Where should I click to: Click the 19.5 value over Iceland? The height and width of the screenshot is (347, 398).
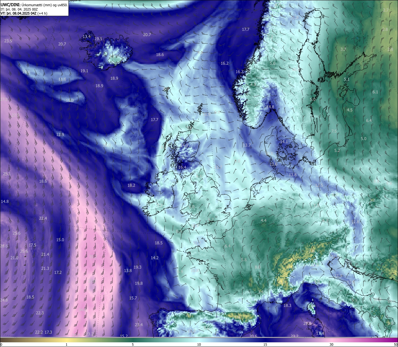tap(98, 39)
